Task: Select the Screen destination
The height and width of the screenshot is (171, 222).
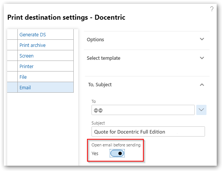Action: coord(26,56)
